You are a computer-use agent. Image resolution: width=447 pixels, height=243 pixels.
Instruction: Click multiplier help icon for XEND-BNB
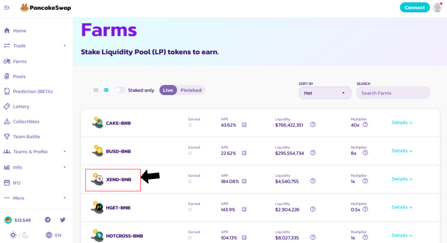[x=365, y=181]
